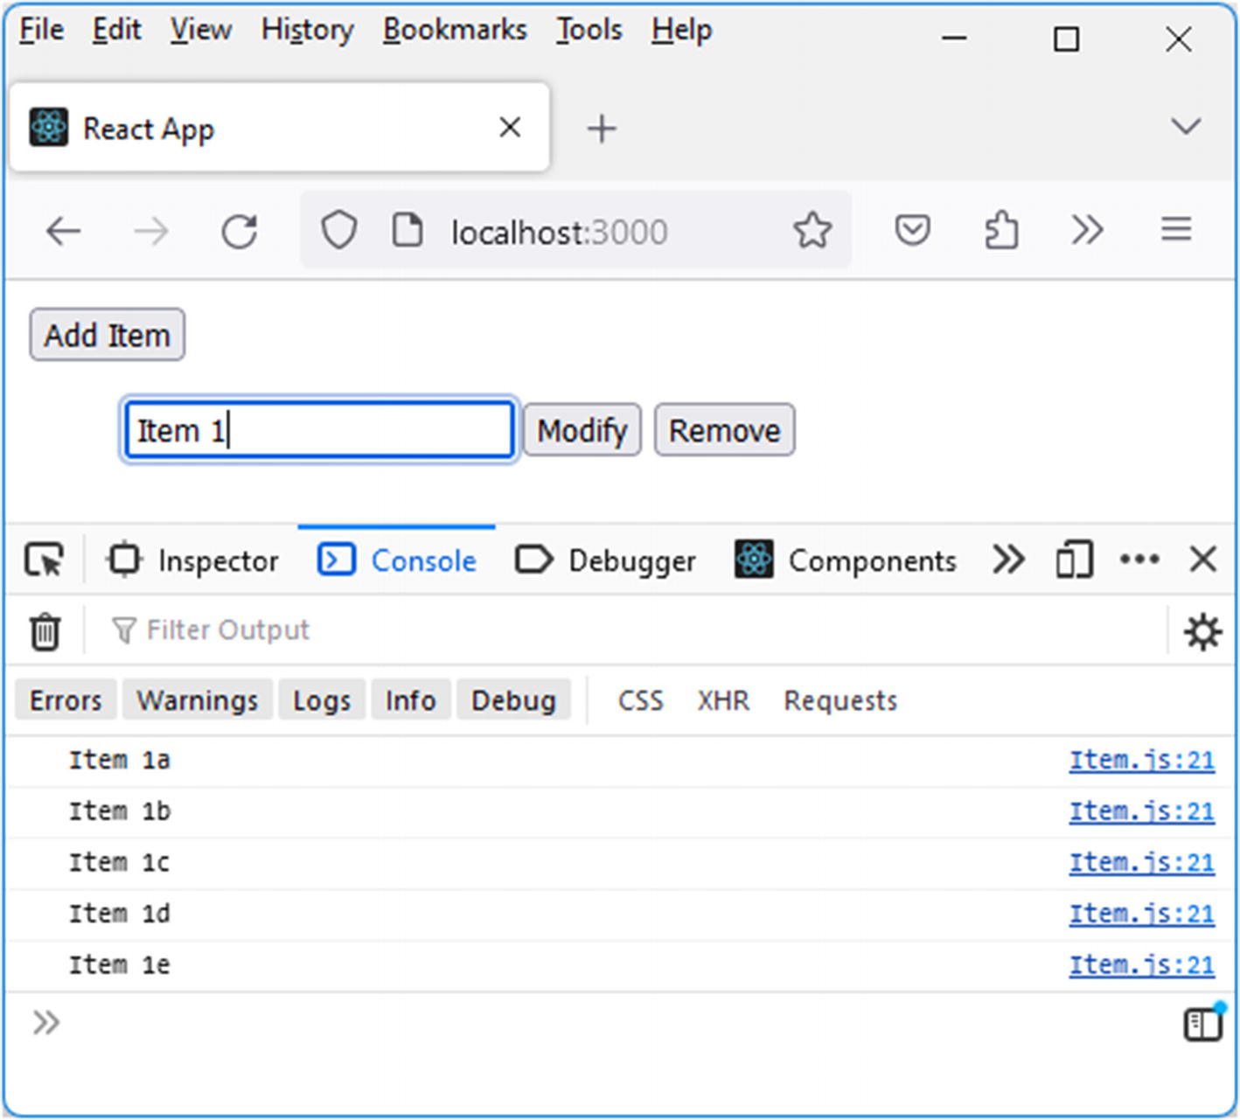Switch to the Debugger tab

click(606, 560)
